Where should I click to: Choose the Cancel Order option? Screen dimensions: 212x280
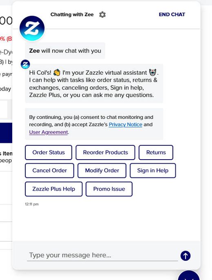pos(50,171)
